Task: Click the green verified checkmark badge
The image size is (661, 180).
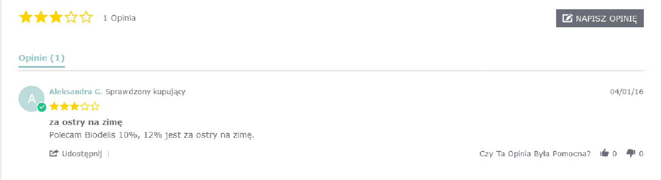Action: coord(42,107)
